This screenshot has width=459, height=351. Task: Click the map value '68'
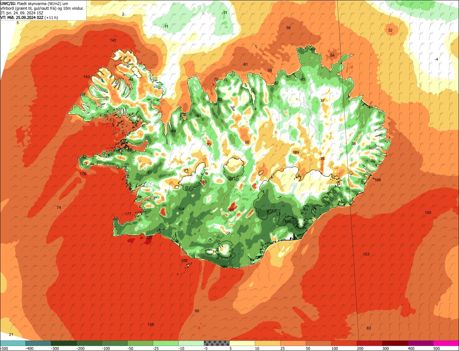(197, 311)
